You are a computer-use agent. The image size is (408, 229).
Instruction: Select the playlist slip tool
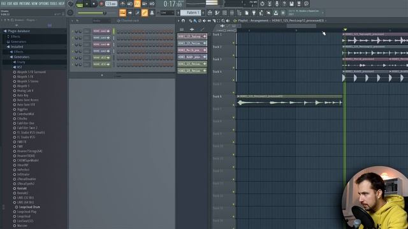[209, 21]
